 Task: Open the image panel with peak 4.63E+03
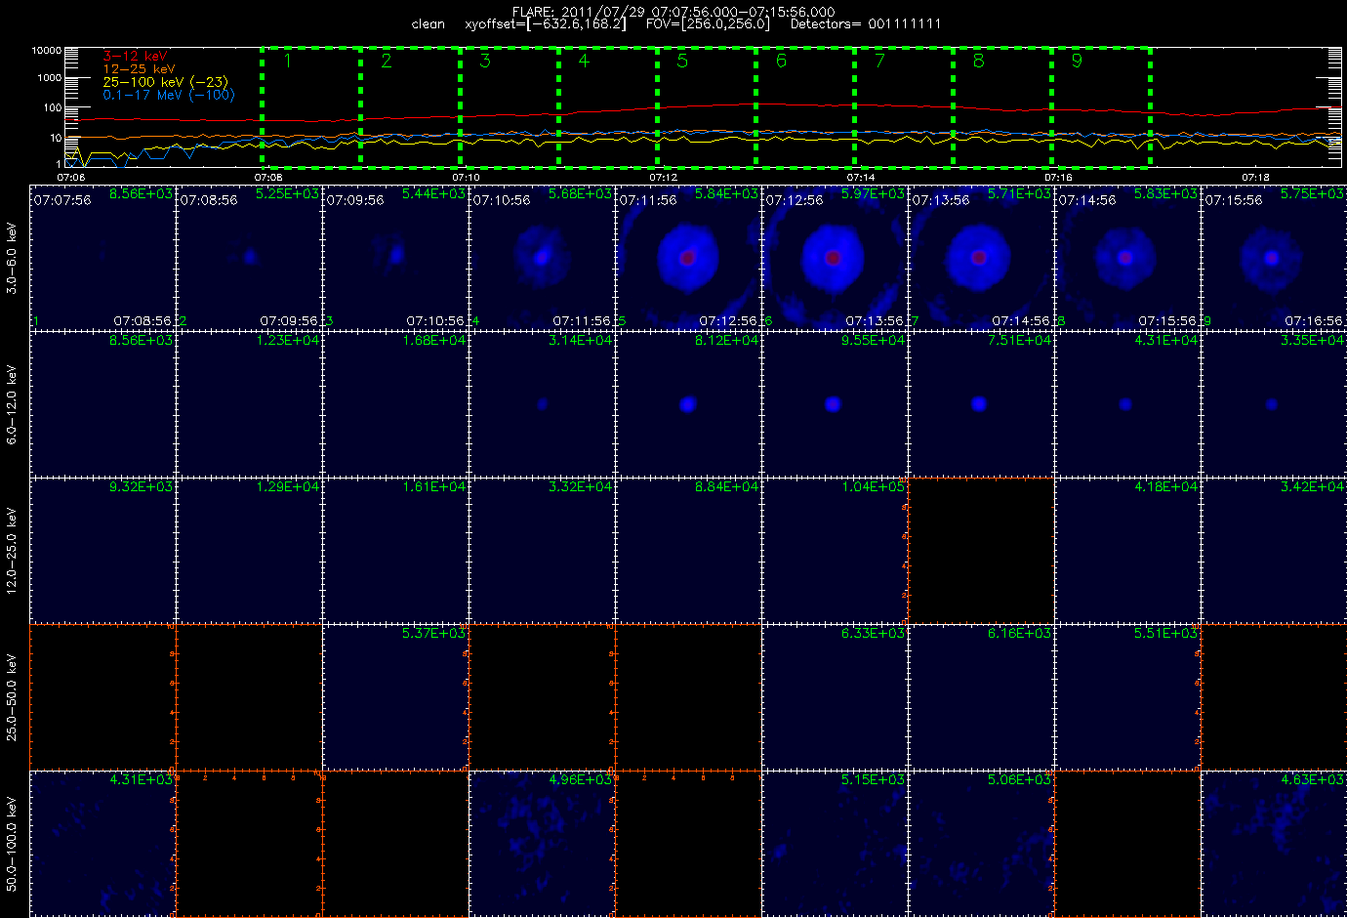tap(1274, 843)
